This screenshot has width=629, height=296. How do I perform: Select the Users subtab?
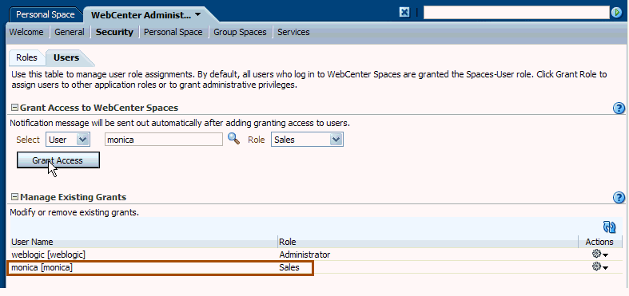pos(66,57)
